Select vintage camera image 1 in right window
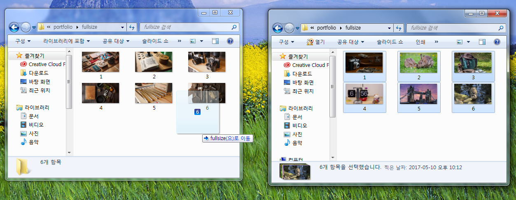This screenshot has width=516, height=200. 364,63
